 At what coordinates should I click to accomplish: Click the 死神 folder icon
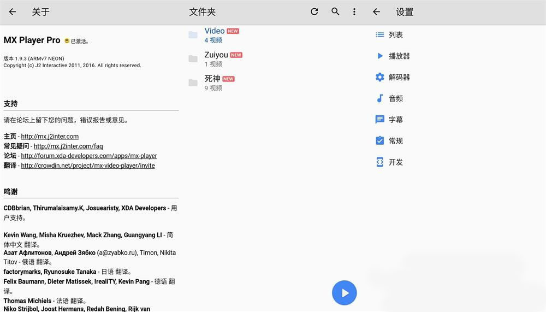click(193, 83)
